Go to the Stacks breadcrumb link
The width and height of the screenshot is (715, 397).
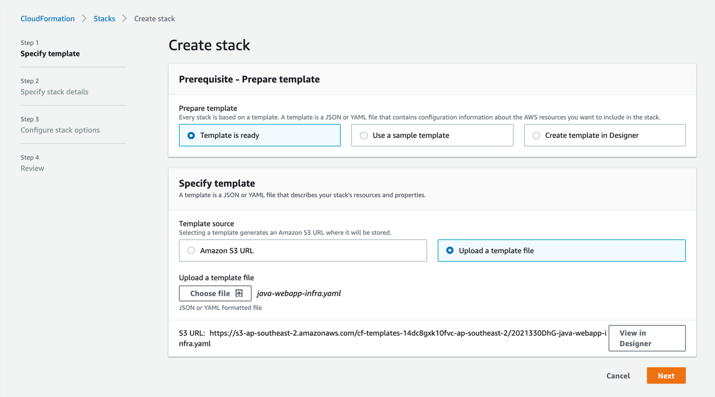click(x=104, y=19)
